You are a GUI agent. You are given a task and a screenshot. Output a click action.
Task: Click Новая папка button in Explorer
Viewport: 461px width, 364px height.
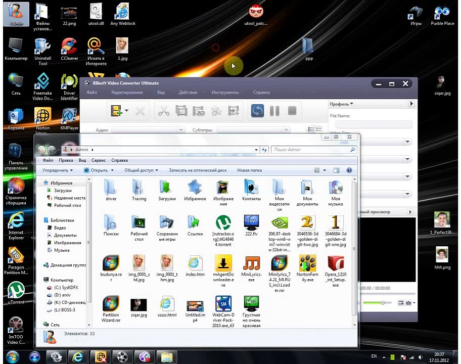tap(249, 170)
